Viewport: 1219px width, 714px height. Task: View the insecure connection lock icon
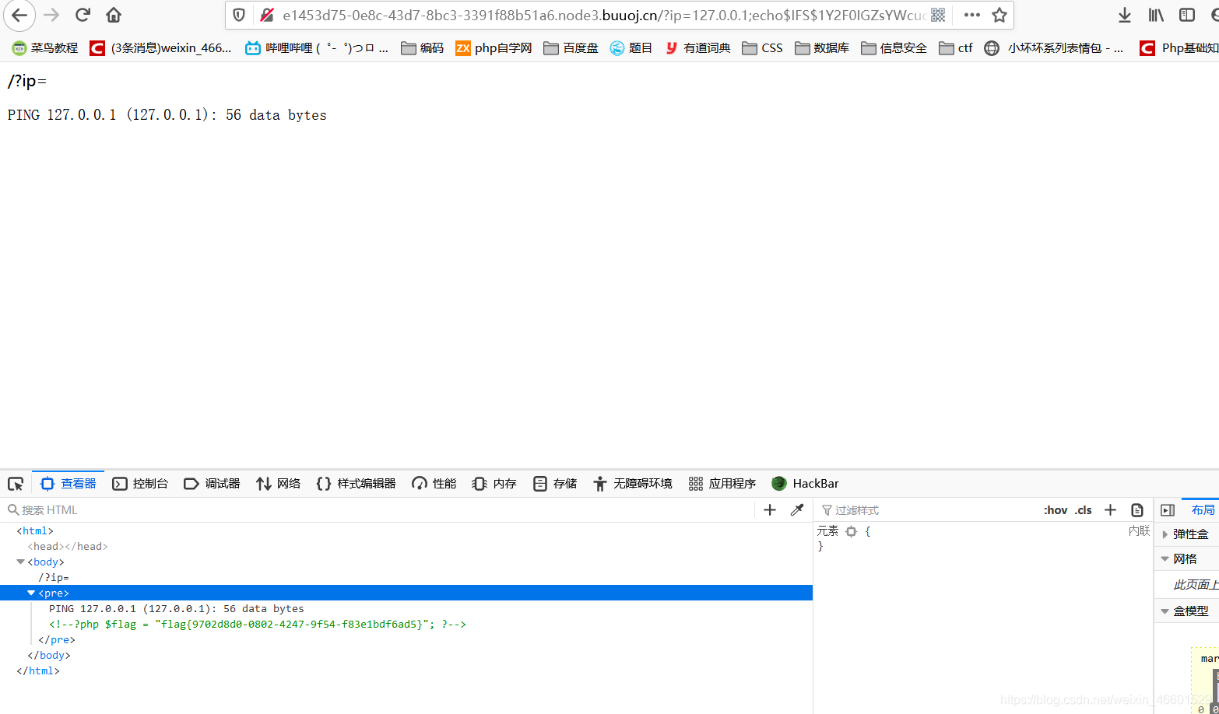point(267,15)
